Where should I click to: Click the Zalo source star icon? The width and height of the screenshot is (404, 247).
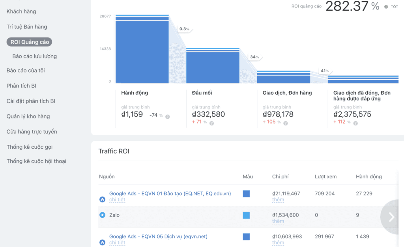click(x=102, y=215)
